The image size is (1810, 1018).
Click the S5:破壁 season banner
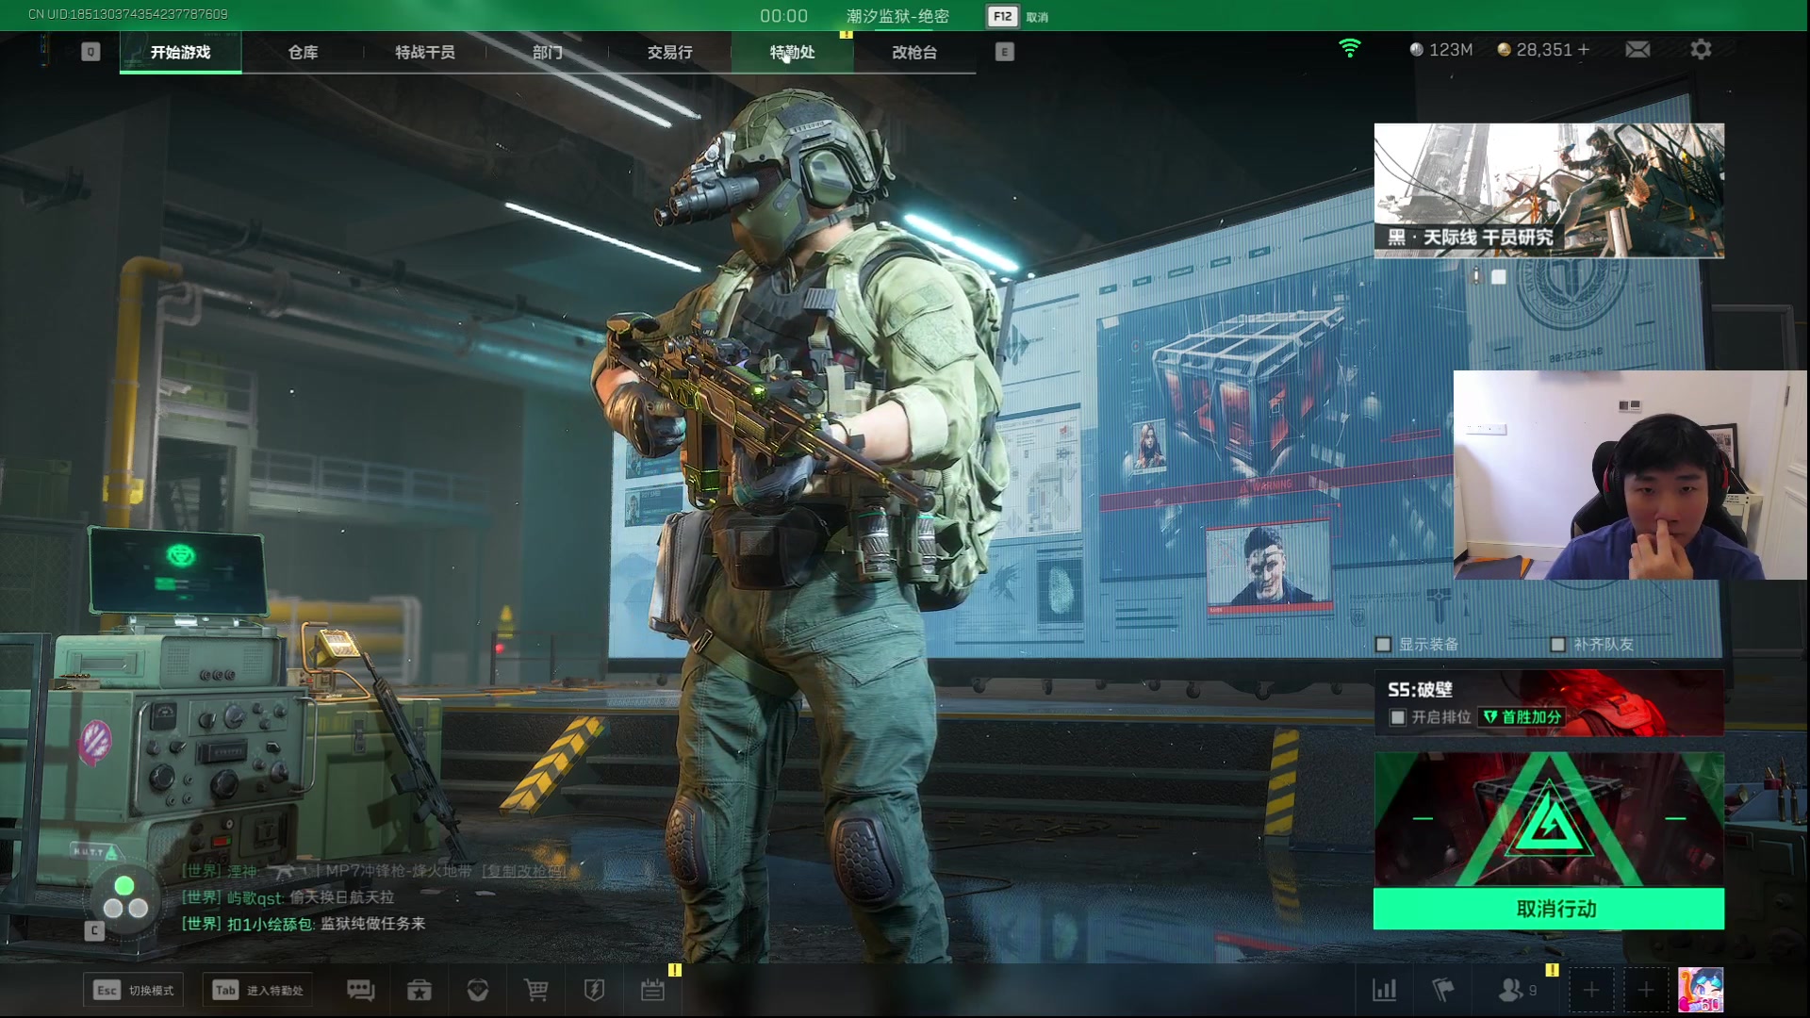(x=1549, y=703)
